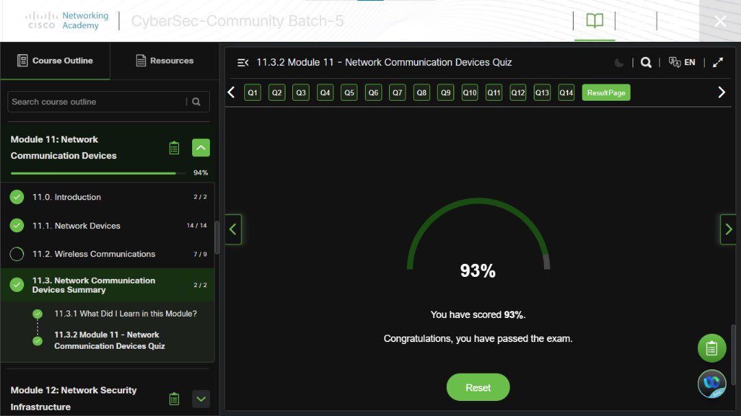Go to question Q1

pos(252,93)
